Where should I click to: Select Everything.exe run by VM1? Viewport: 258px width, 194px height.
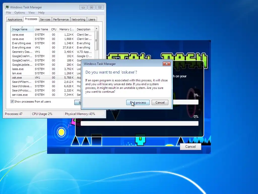[x=53, y=47]
